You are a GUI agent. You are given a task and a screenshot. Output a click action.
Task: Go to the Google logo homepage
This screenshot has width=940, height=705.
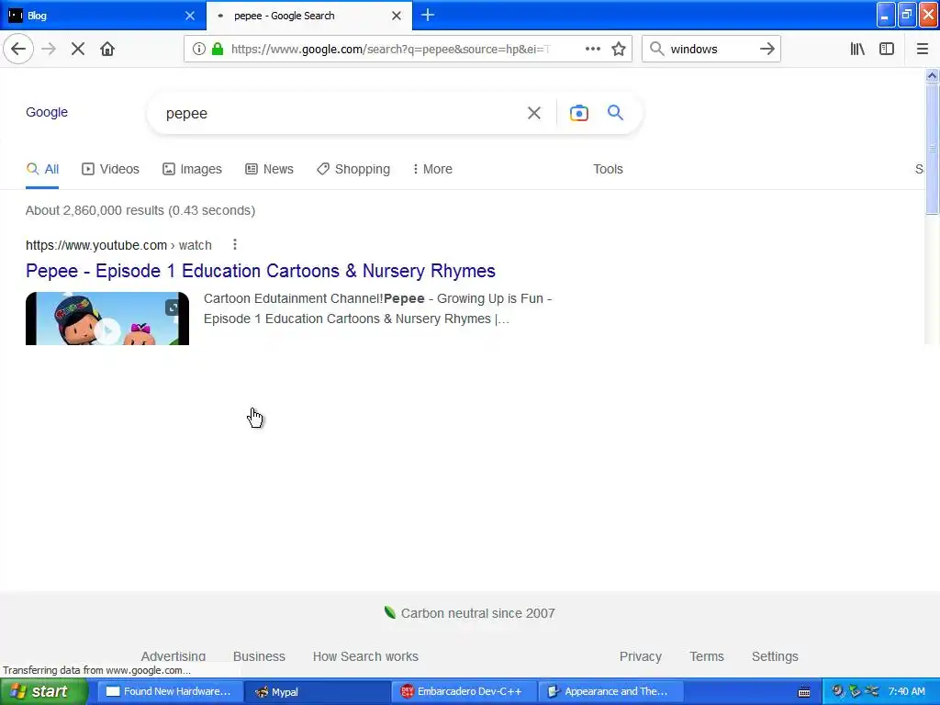(x=47, y=112)
